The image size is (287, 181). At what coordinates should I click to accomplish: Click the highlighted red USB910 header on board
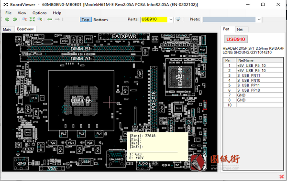[205, 105]
